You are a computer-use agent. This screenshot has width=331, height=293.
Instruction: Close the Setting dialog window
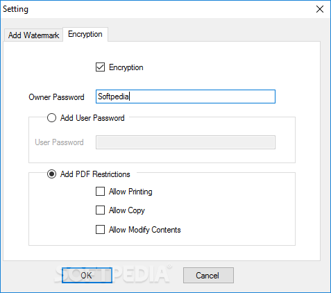tap(320, 9)
